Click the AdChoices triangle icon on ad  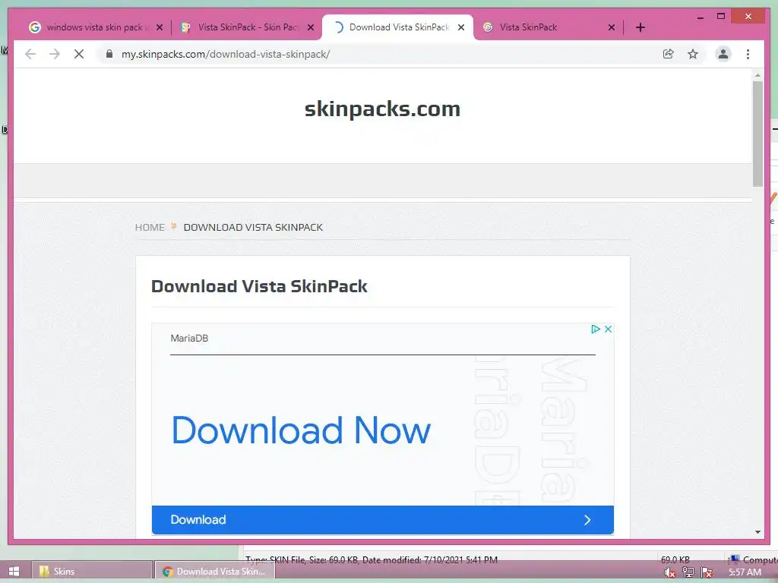tap(596, 329)
